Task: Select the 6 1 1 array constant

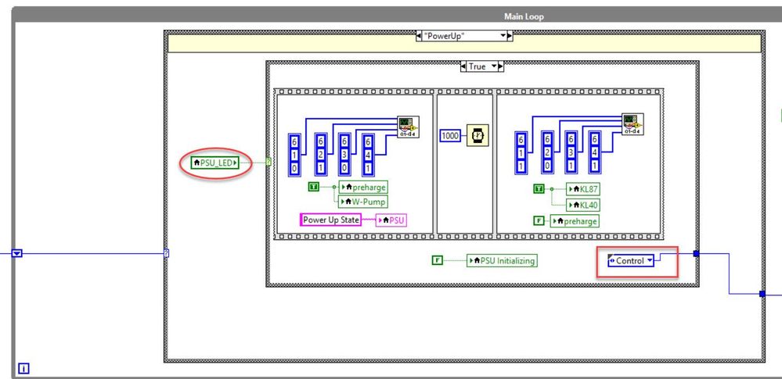Action: [x=521, y=152]
